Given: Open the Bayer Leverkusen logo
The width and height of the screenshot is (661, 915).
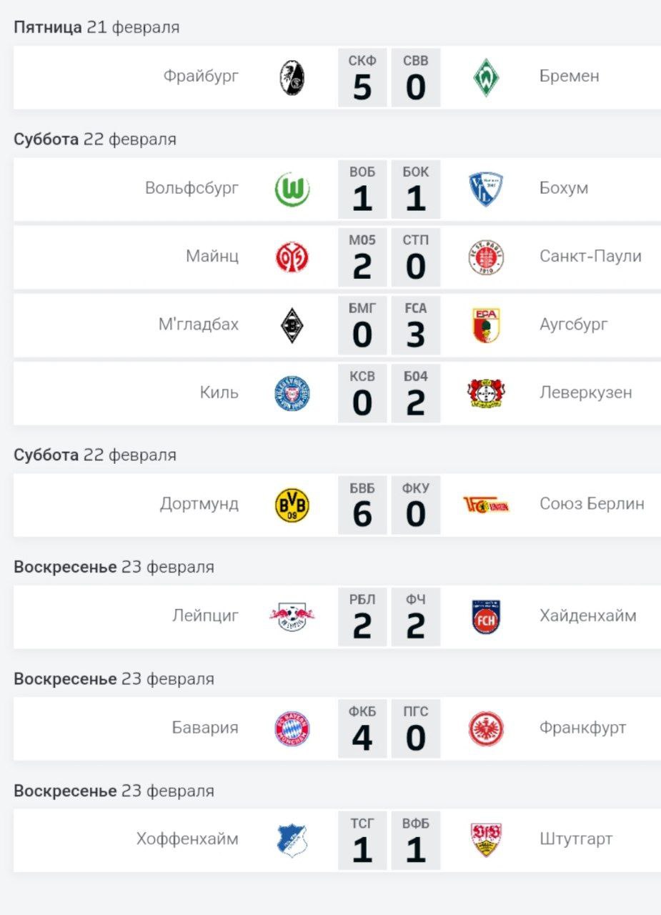Looking at the screenshot, I should point(486,394).
